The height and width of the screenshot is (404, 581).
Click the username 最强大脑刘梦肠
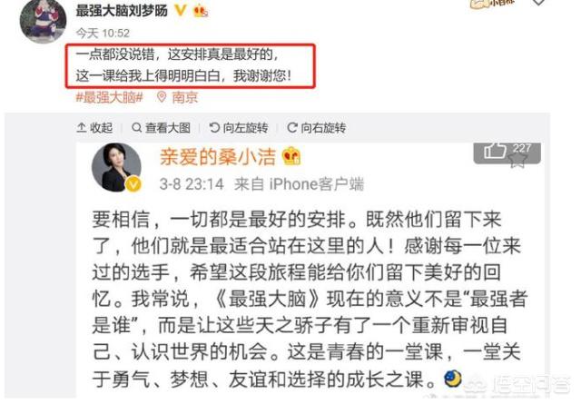coord(122,10)
